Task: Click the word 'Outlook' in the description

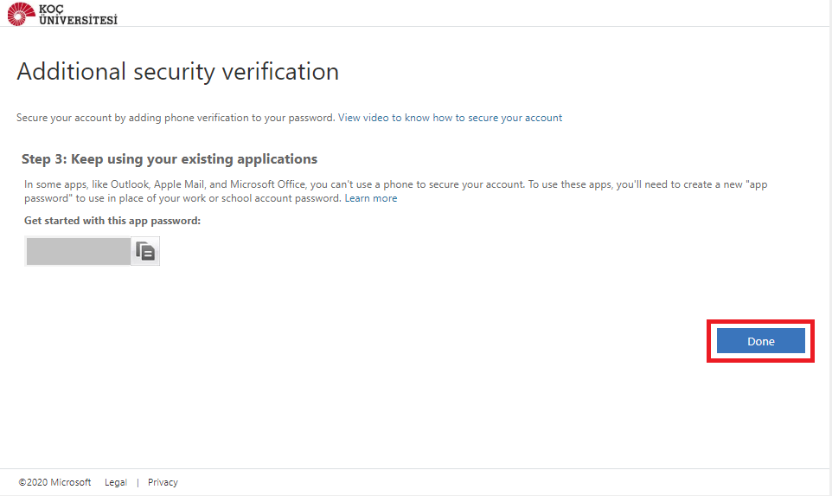Action: tap(128, 184)
